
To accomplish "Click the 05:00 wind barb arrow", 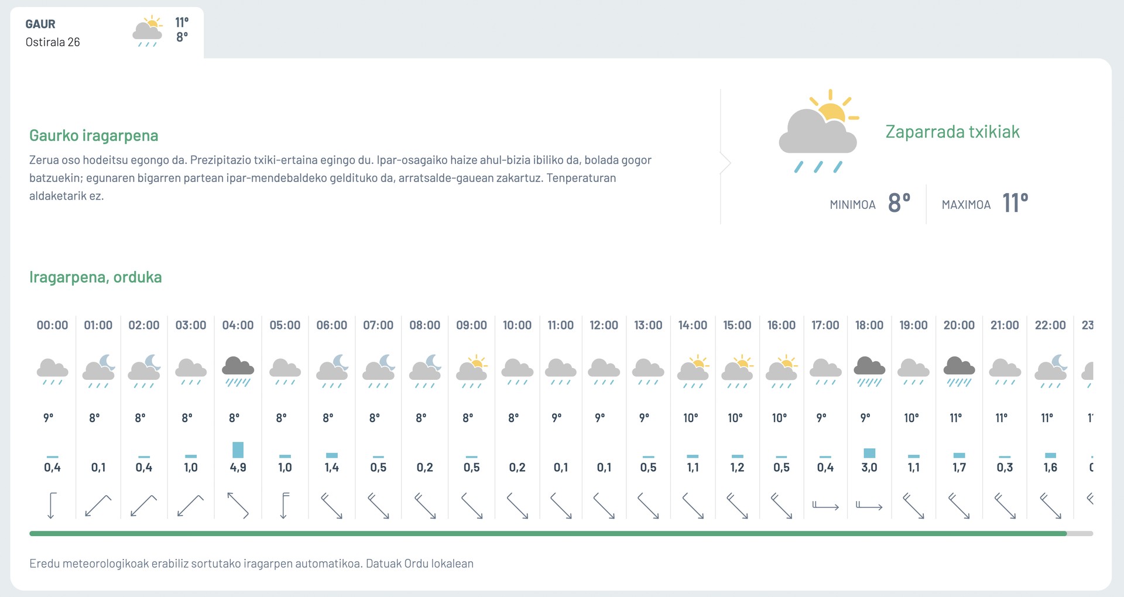I will (x=285, y=506).
